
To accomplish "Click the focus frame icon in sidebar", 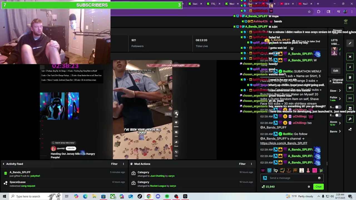I will [350, 57].
